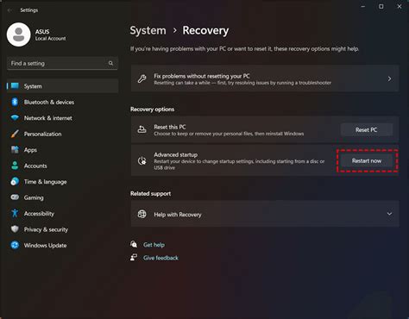Click the Gaming controller icon

(x=15, y=197)
